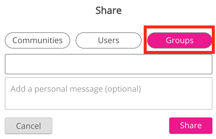
Task: Click the grey Cancel button
Action: (x=28, y=126)
